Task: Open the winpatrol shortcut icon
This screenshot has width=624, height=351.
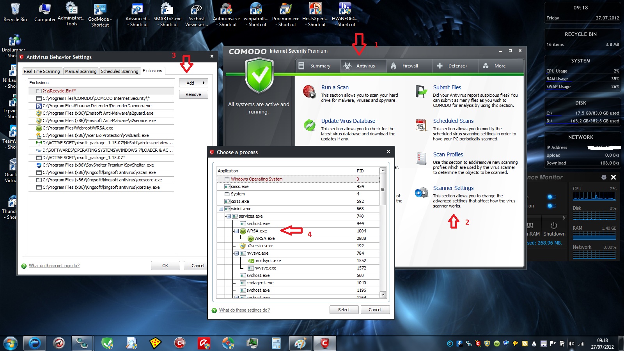Action: [256, 15]
